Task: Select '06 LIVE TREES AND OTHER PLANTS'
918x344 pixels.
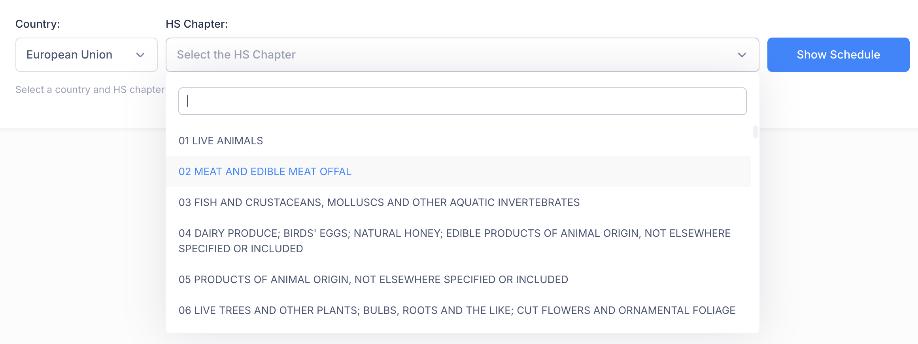Action: 457,310
